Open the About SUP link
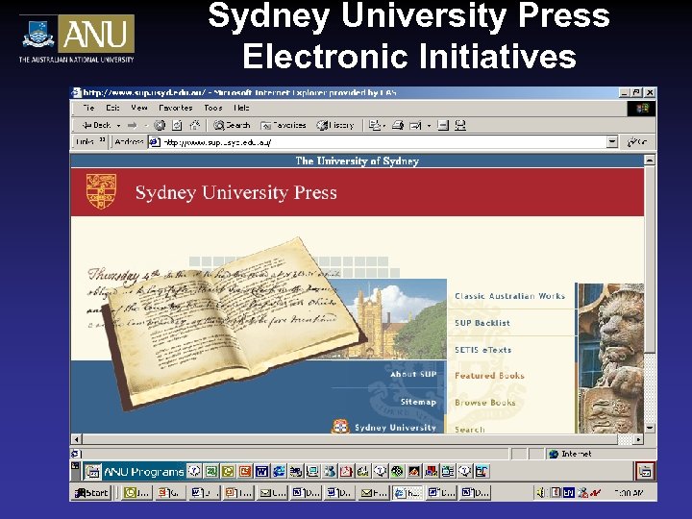692x519 pixels. tap(413, 374)
